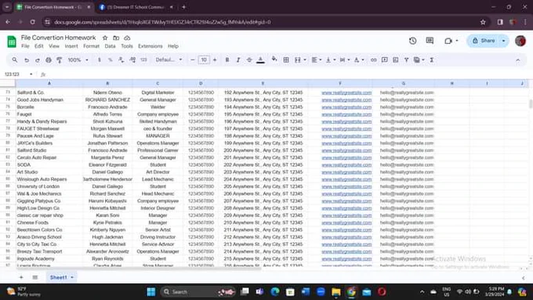The height and width of the screenshot is (300, 533).
Task: Expand the name box dropdown arrow
Action: click(x=31, y=74)
